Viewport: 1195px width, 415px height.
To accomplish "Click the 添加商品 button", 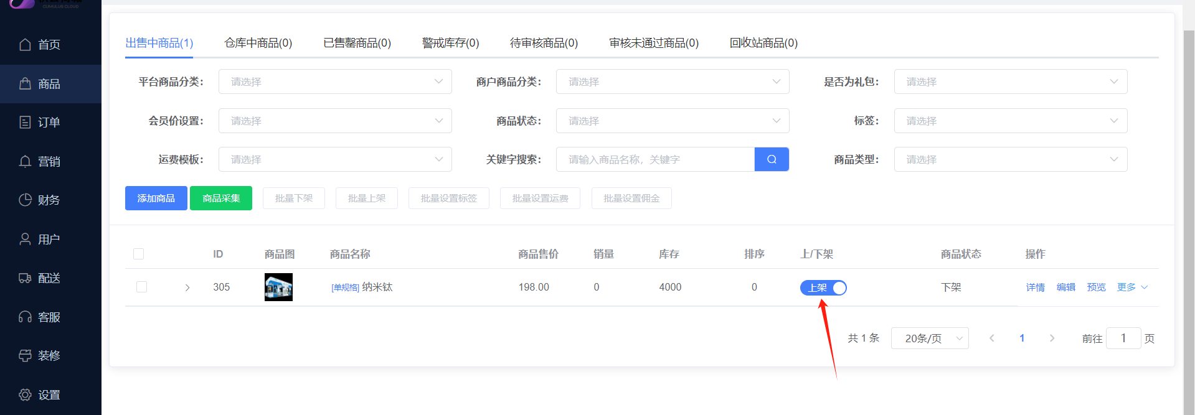I will tap(156, 198).
